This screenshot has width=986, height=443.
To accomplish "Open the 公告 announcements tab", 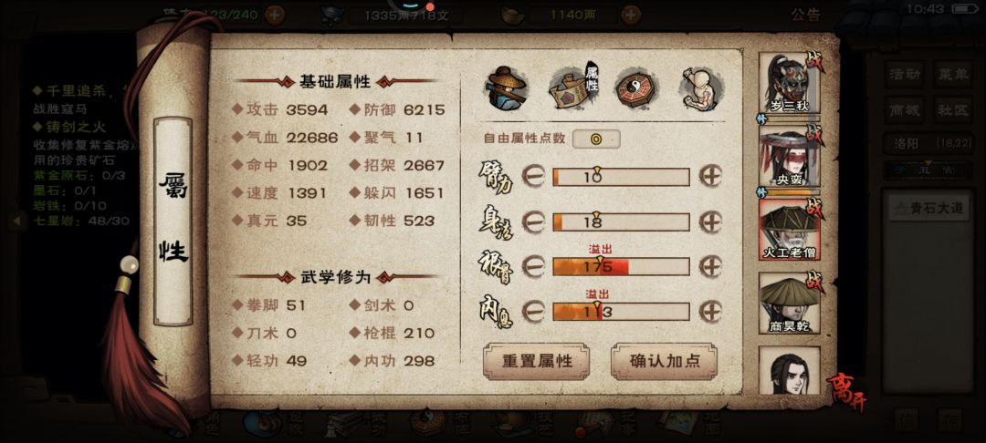I will pos(805,15).
